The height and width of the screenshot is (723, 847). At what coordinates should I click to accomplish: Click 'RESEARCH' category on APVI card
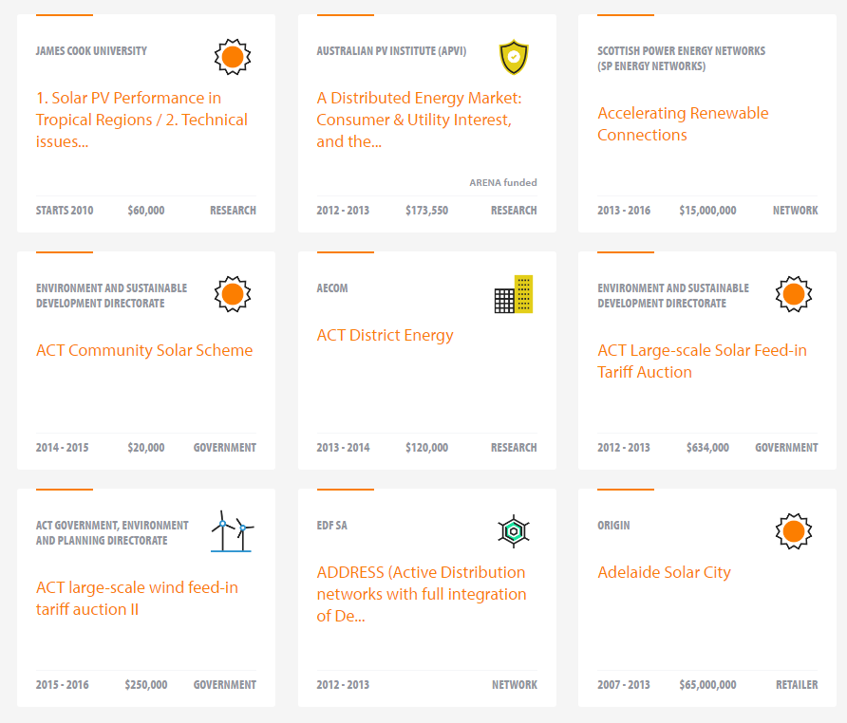[x=514, y=210]
